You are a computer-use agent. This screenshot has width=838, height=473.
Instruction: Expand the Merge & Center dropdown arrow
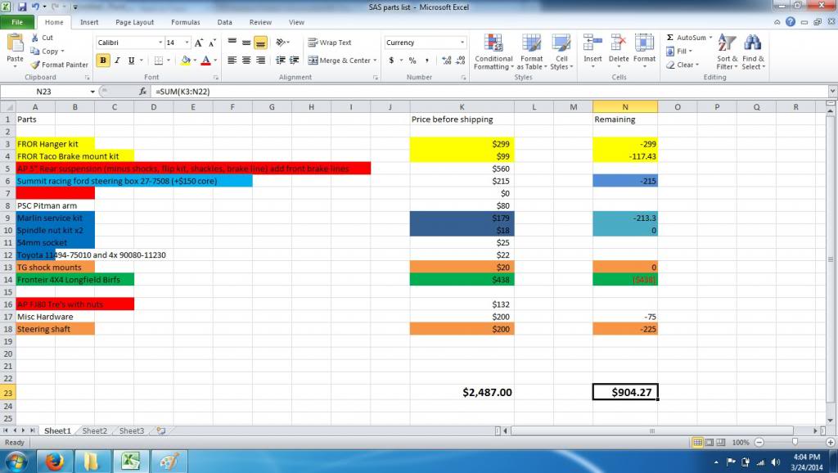(375, 61)
